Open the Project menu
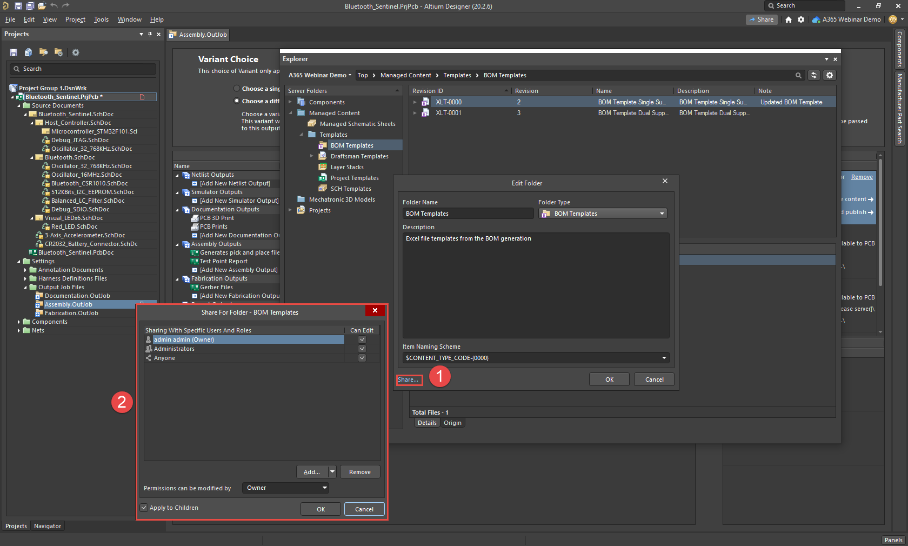 coord(75,19)
